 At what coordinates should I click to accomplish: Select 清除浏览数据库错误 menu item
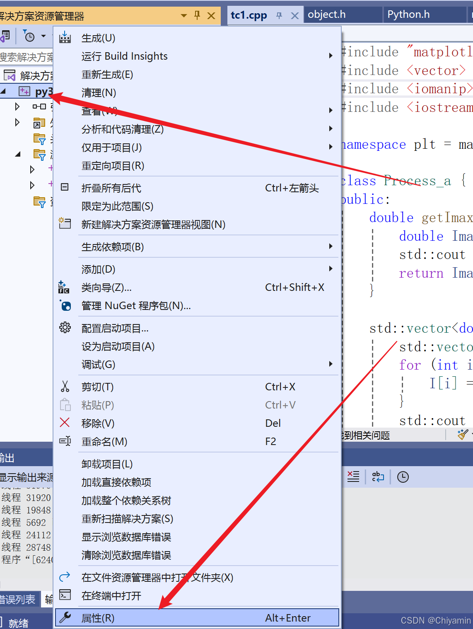coord(197,555)
